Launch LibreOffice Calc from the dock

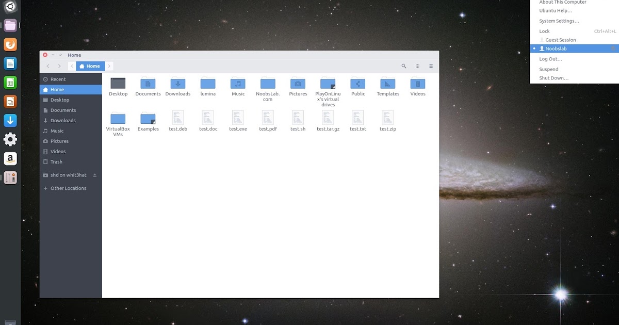[x=10, y=82]
